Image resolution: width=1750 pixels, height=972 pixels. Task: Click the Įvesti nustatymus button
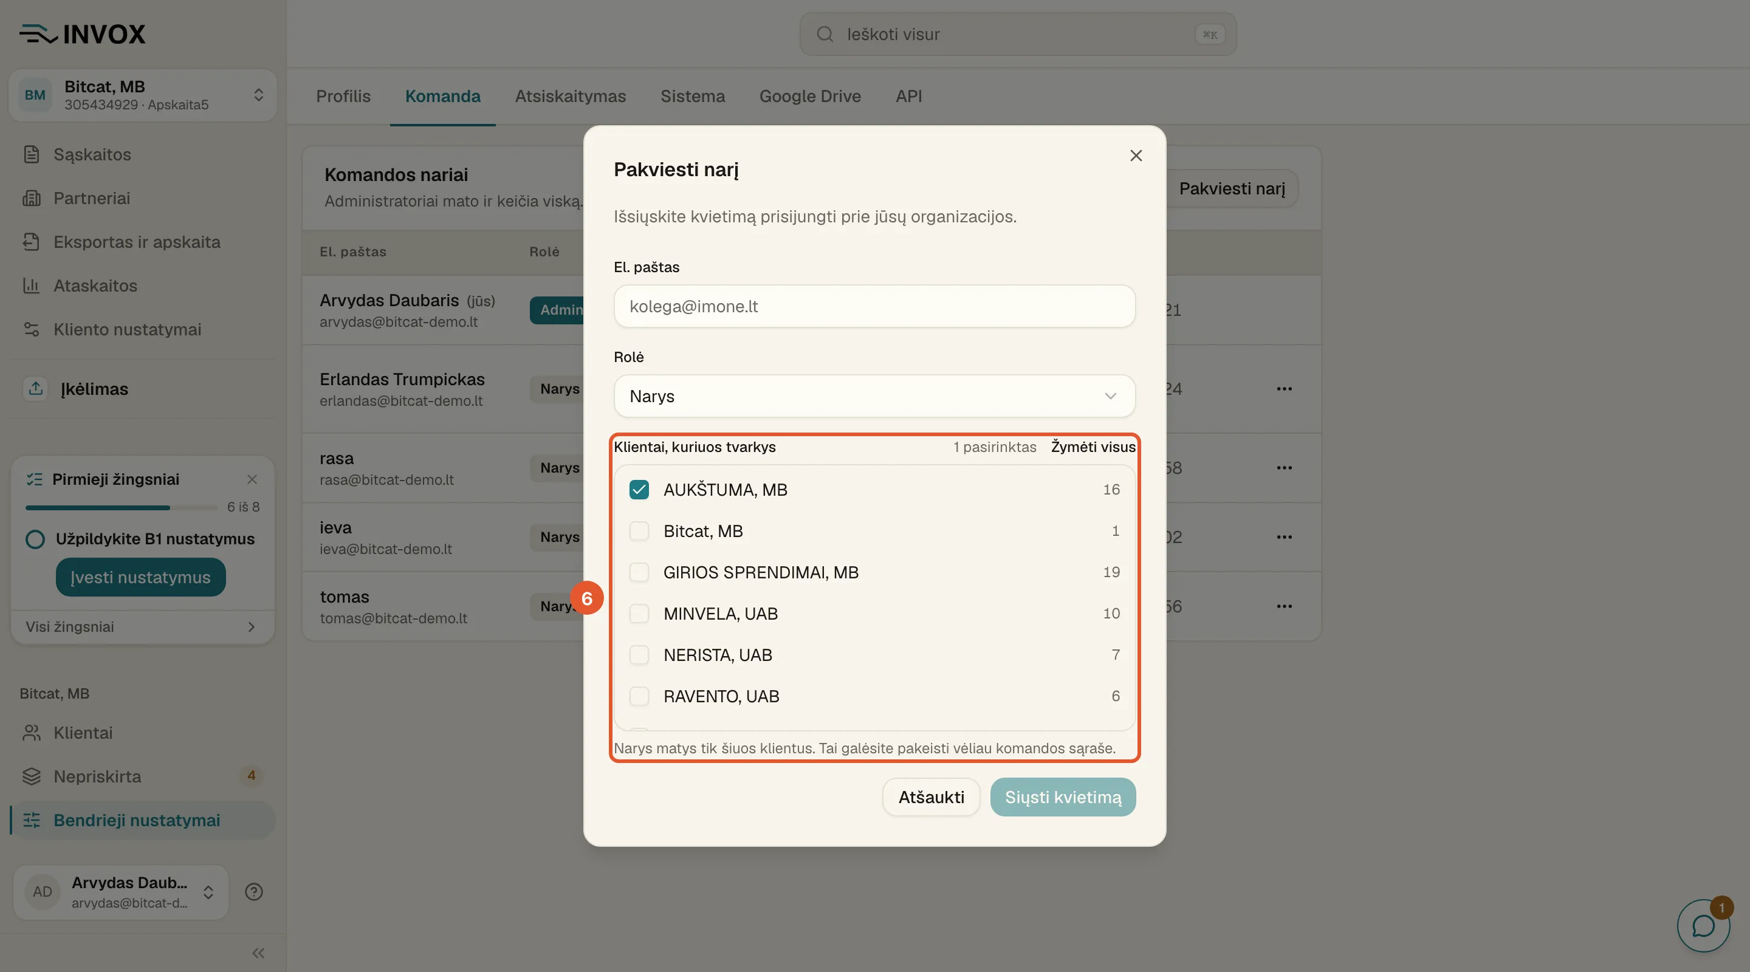140,577
